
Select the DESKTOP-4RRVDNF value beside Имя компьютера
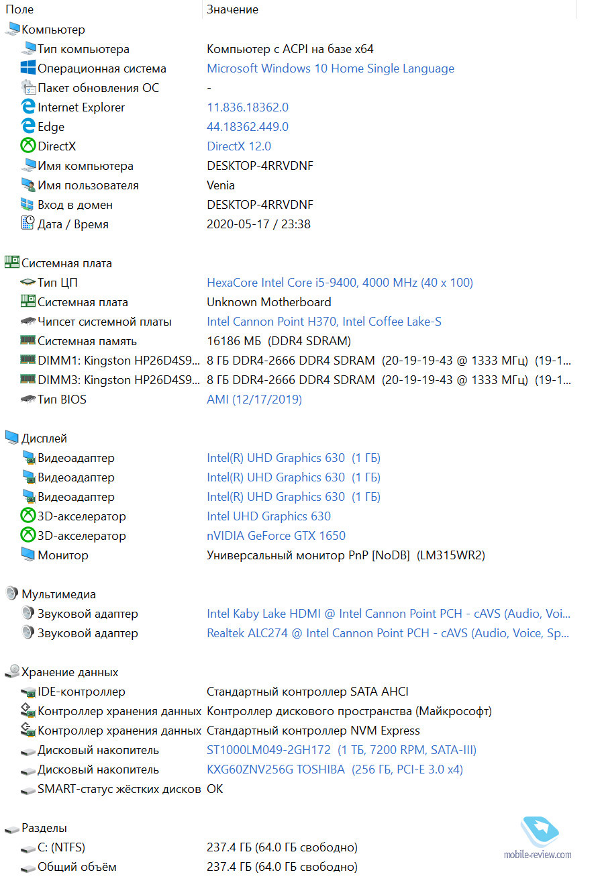[260, 166]
